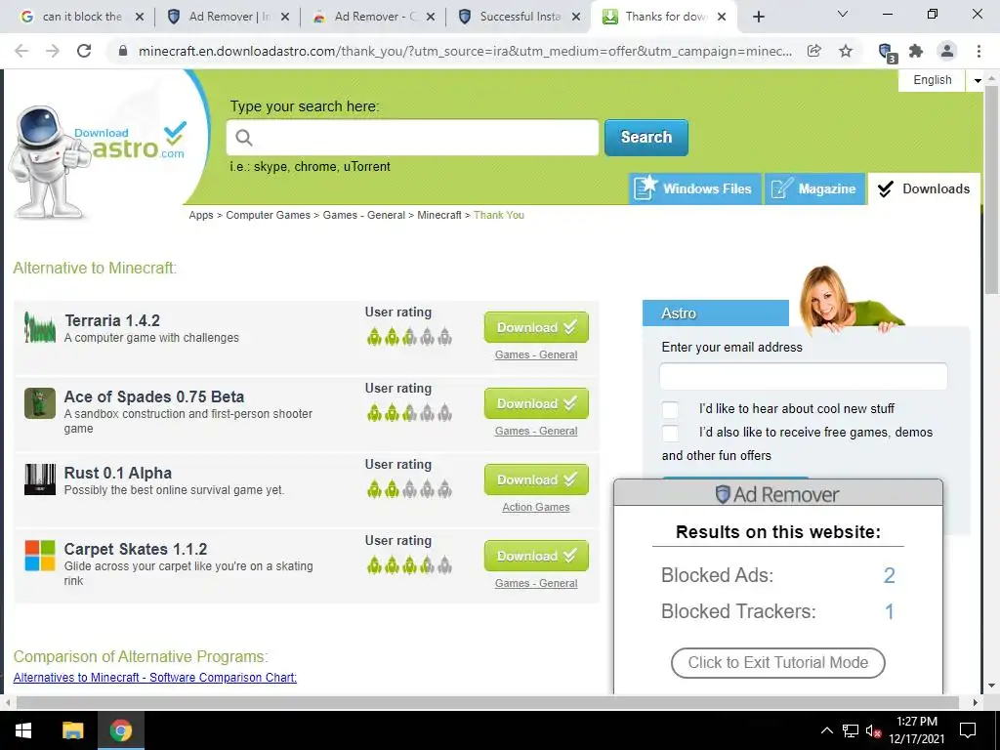The width and height of the screenshot is (1000, 750).
Task: Close the 'Successful Insta' tab
Action: tap(576, 18)
